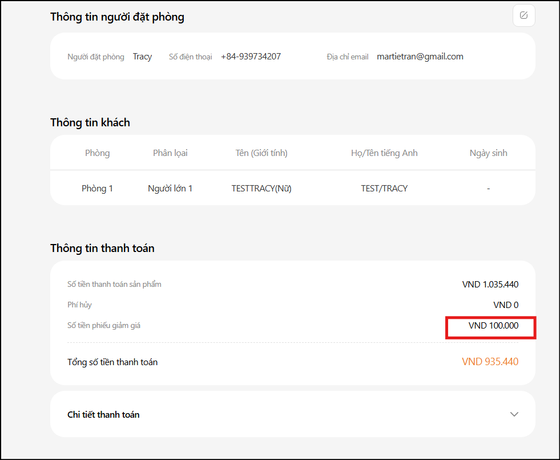Click the Phân loại column header

click(x=170, y=153)
